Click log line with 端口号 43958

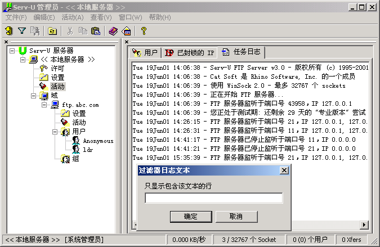pyautogui.click(x=242, y=104)
